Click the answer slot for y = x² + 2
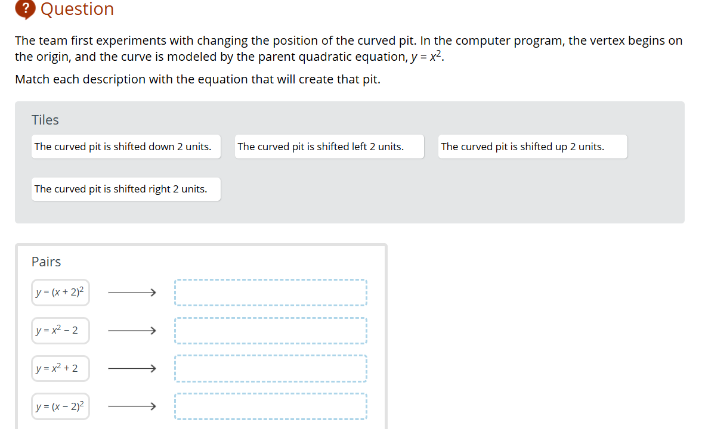Image resolution: width=702 pixels, height=429 pixels. coord(271,369)
